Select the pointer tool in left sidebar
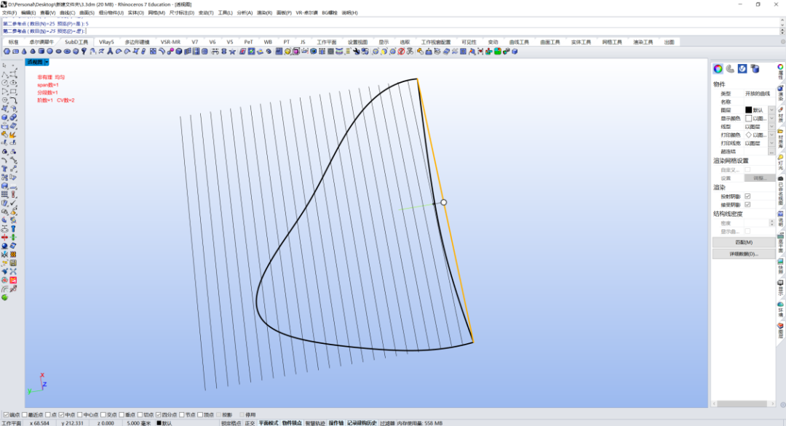 tap(4, 65)
